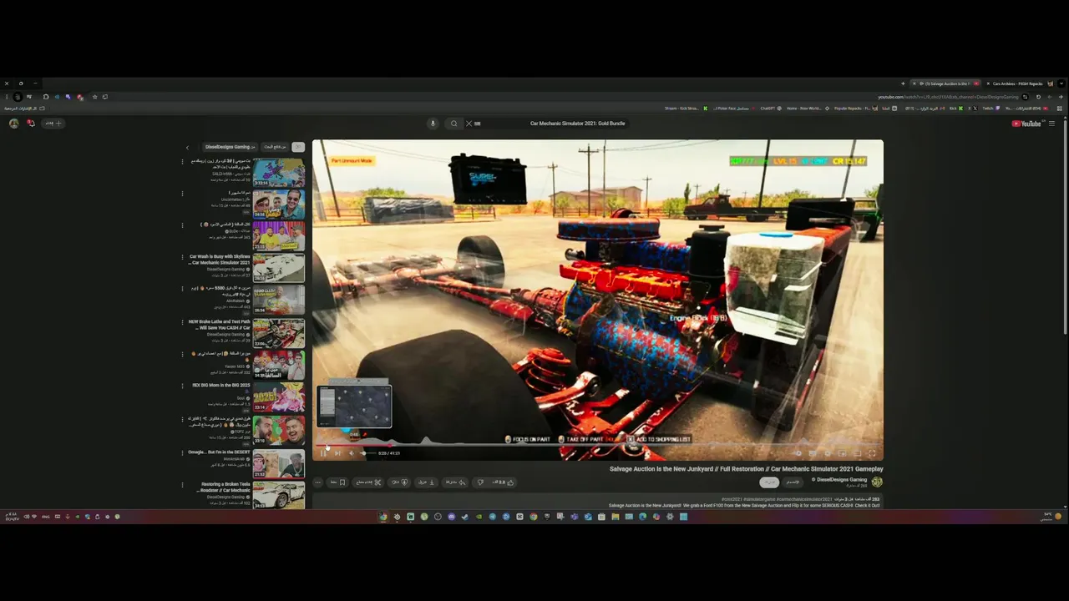Pause the video with the pause button
Viewport: 1069px width, 601px height.
pos(323,452)
